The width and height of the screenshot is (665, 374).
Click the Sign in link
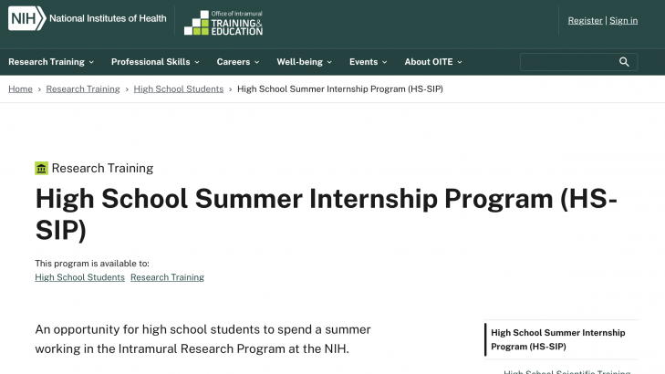624,20
